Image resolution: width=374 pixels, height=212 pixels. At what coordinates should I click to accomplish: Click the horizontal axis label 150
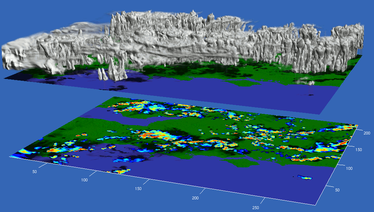click(138, 189)
